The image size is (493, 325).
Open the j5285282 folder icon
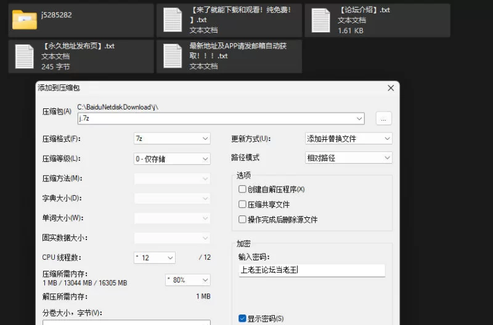[x=25, y=20]
